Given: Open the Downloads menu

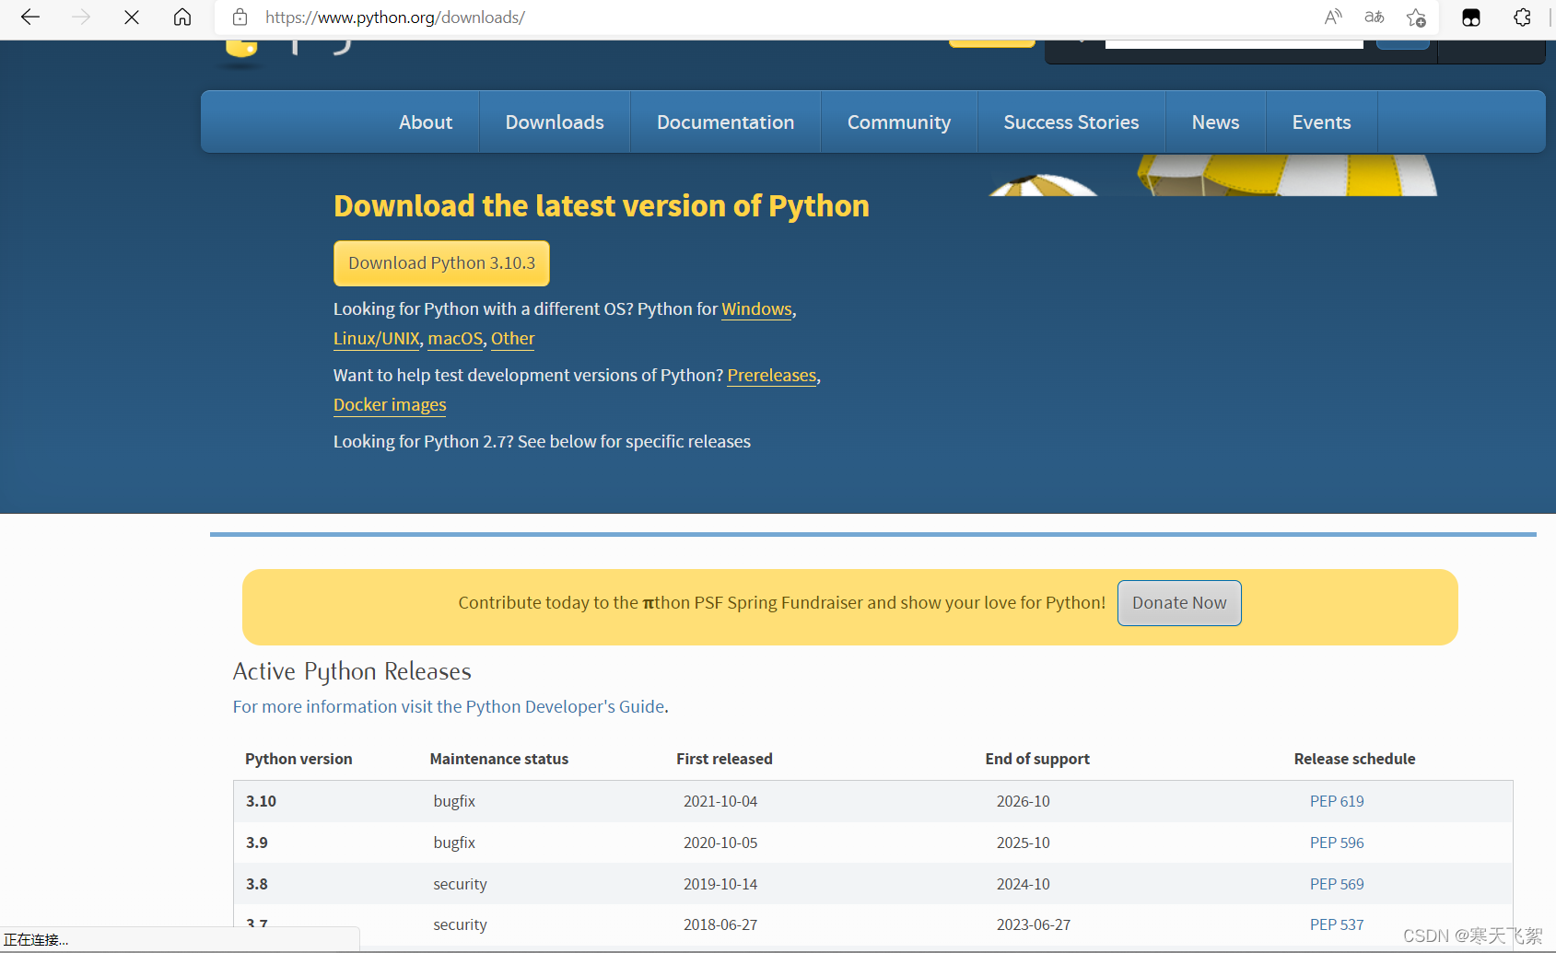Looking at the screenshot, I should click(x=555, y=122).
